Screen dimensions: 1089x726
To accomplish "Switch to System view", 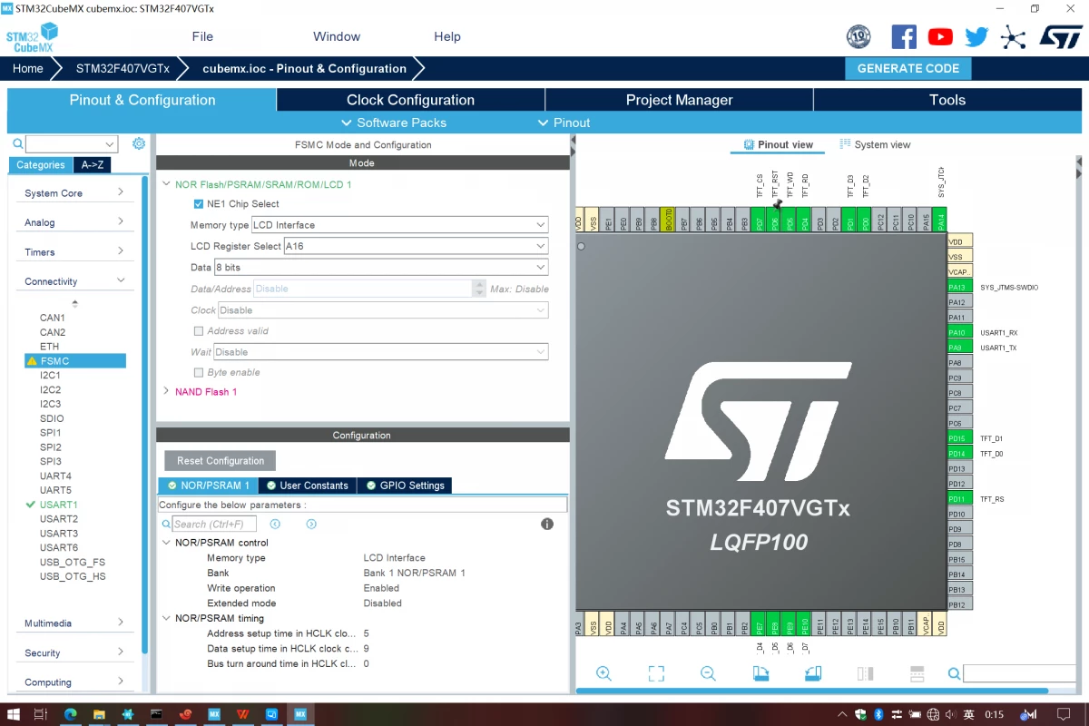I will point(875,144).
